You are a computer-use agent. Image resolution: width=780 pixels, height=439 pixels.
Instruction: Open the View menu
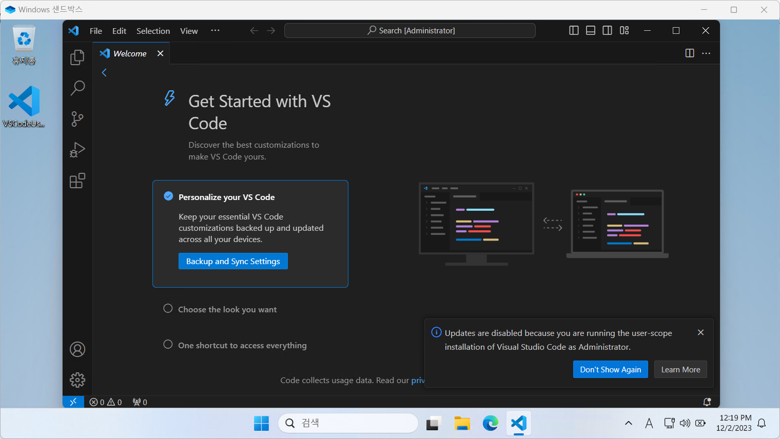click(x=189, y=31)
